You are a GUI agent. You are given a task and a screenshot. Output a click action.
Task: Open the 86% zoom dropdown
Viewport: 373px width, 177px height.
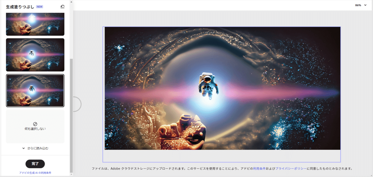361,5
